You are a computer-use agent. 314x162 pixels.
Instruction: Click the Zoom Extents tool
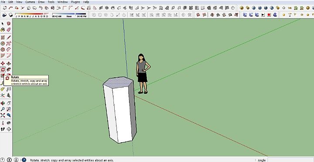click(3, 115)
